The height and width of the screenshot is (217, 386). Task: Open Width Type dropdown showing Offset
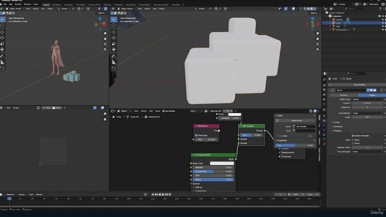click(367, 99)
